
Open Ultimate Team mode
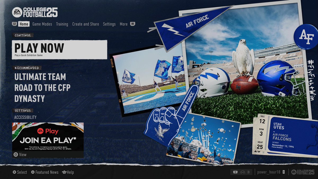[x=40, y=77]
